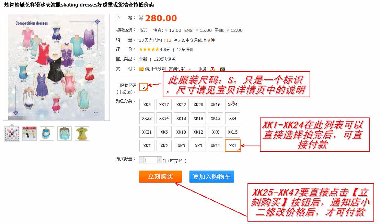Viewport: 381px width, 224px height.
Task: Increase purchase quantity with plus stepper
Action: 159,160
